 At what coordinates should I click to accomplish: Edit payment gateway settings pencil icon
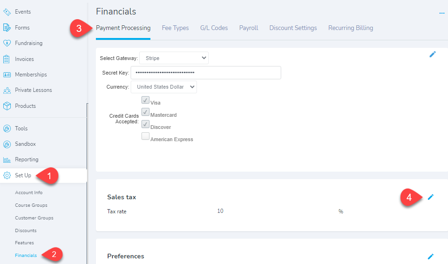[432, 54]
